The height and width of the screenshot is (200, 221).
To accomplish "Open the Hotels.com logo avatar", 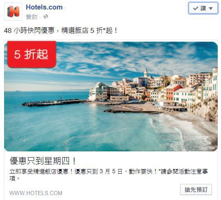I will click(x=13, y=12).
